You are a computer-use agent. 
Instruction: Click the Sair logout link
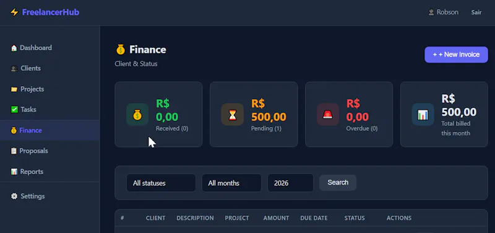[476, 12]
